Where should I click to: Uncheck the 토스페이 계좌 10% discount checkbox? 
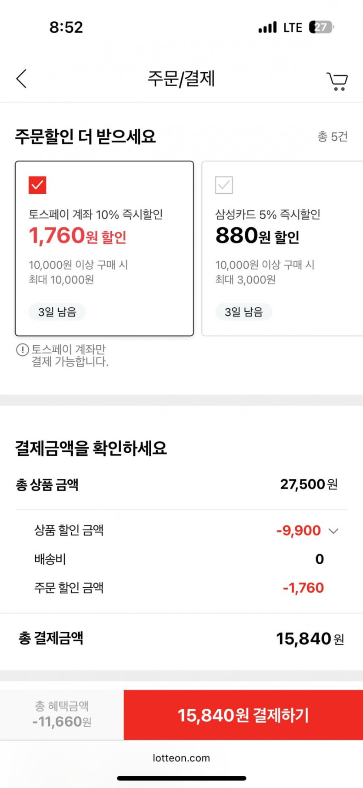click(x=37, y=185)
